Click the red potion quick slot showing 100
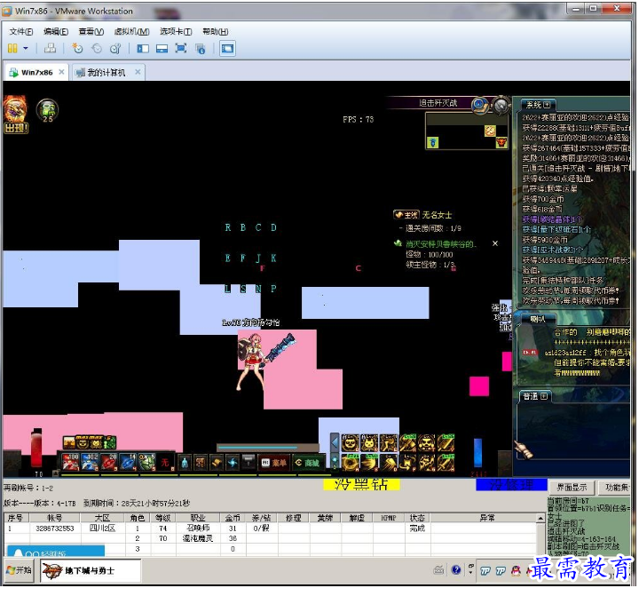 coord(70,462)
